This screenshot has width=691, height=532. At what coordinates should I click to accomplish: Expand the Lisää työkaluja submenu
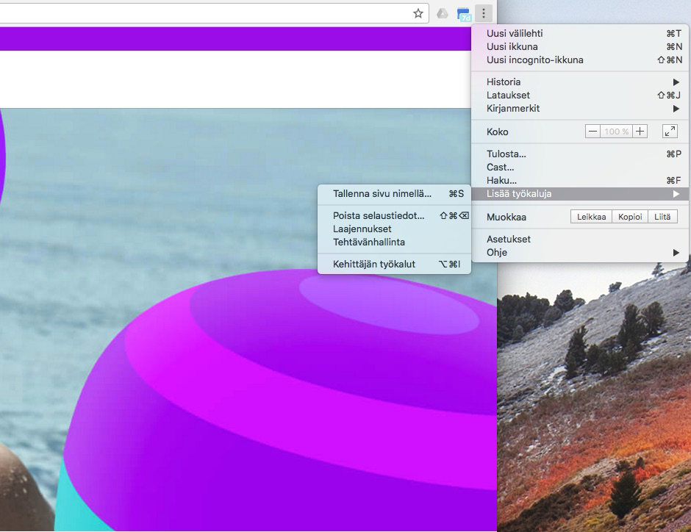point(580,194)
